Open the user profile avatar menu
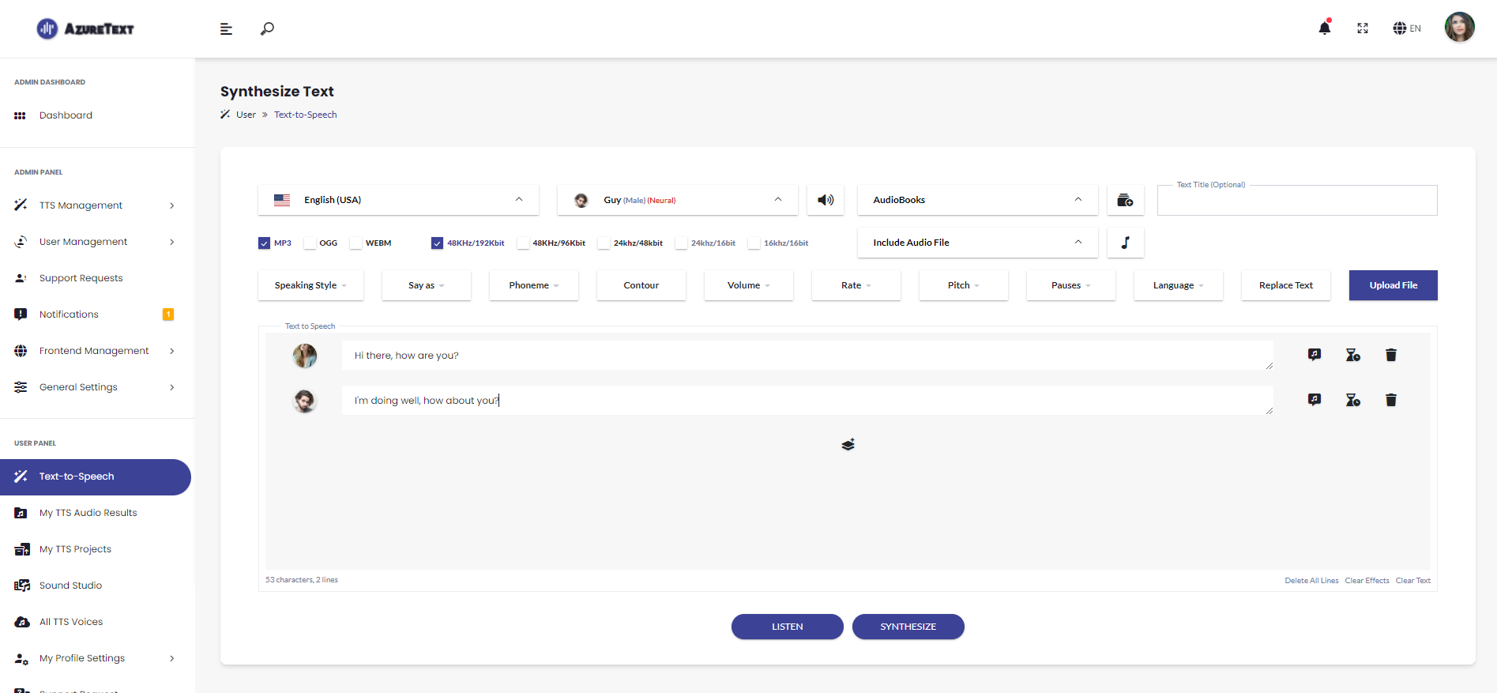 pos(1460,28)
